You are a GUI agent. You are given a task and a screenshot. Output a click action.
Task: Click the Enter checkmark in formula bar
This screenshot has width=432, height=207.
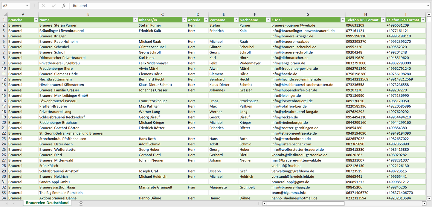click(x=54, y=6)
